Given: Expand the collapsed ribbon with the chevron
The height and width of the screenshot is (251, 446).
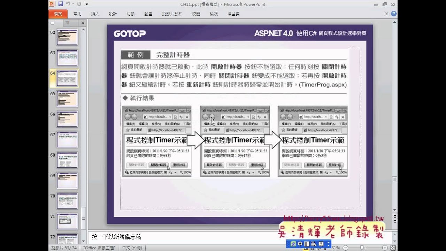Looking at the screenshot, I should point(386,14).
